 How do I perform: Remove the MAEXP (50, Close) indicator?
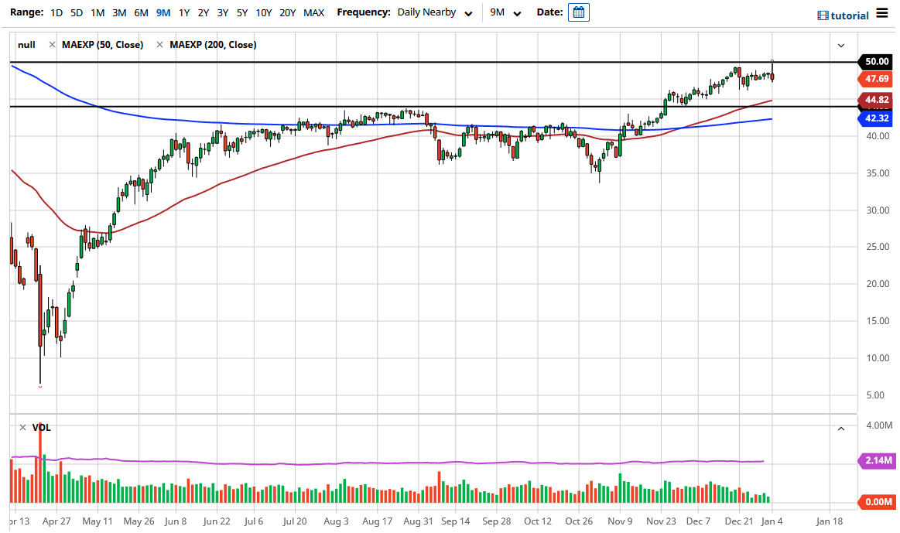tap(53, 44)
